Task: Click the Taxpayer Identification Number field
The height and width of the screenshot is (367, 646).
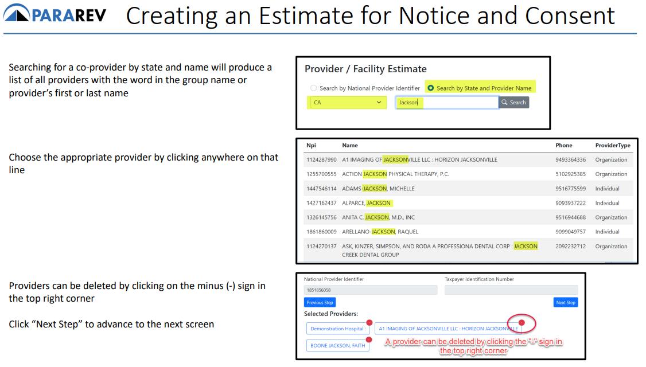Action: [x=511, y=290]
